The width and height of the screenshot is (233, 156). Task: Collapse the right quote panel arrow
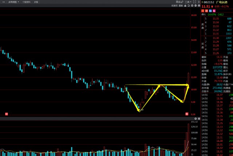point(198,2)
